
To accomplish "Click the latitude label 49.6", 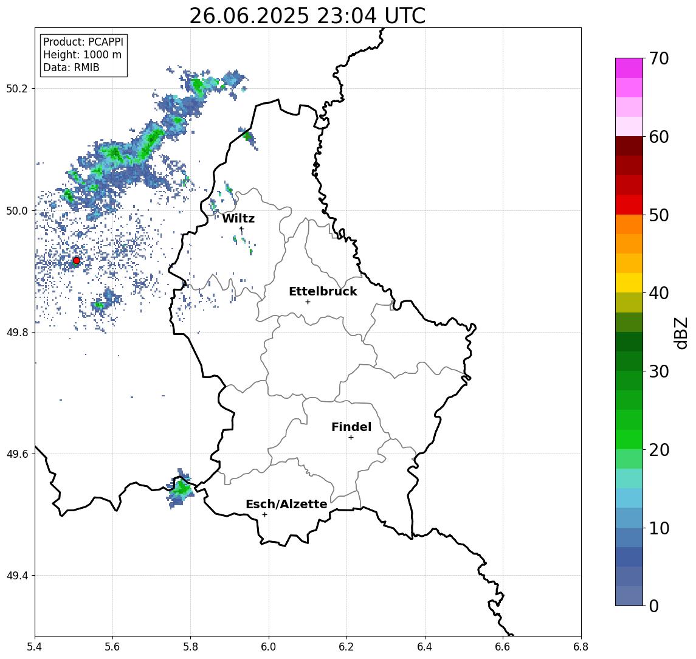I will point(17,454).
